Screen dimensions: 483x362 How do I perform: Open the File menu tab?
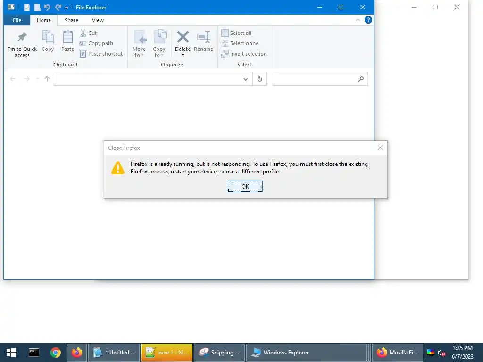[17, 20]
